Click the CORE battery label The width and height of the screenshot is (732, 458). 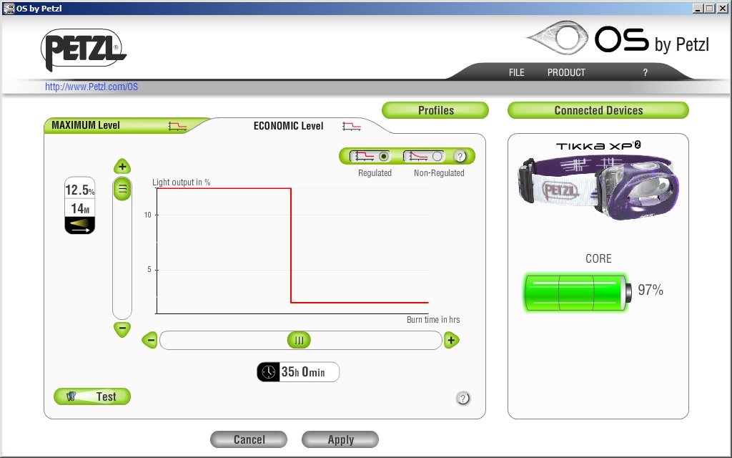pos(598,258)
